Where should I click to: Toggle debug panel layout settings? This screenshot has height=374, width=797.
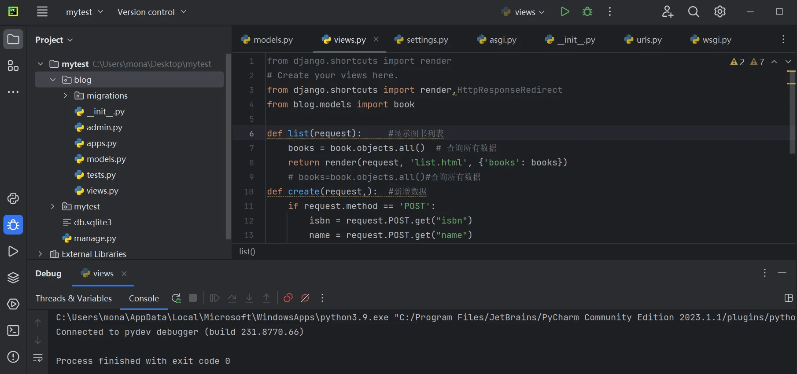pyautogui.click(x=789, y=298)
